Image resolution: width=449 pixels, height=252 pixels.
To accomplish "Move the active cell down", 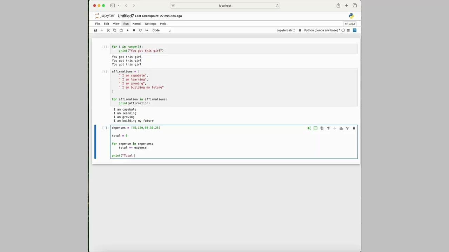I will pyautogui.click(x=335, y=128).
